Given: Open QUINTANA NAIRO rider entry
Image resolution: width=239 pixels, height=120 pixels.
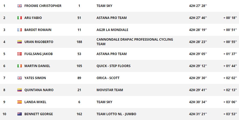Looking at the screenshot, I should coord(39,90).
